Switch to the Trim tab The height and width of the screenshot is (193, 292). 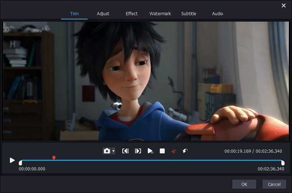[74, 13]
